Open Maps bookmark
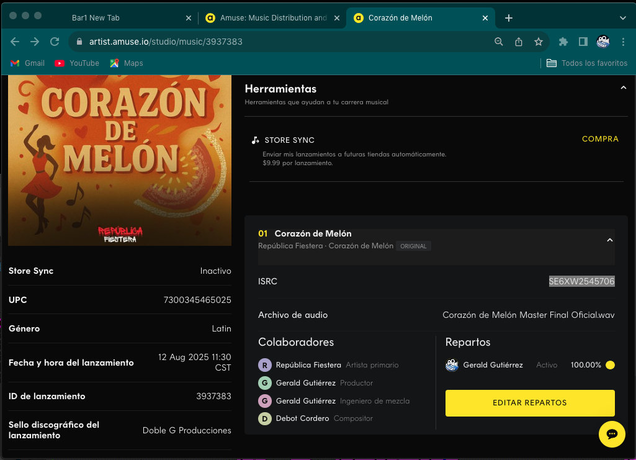Screen dimensions: 636x460 127,63
